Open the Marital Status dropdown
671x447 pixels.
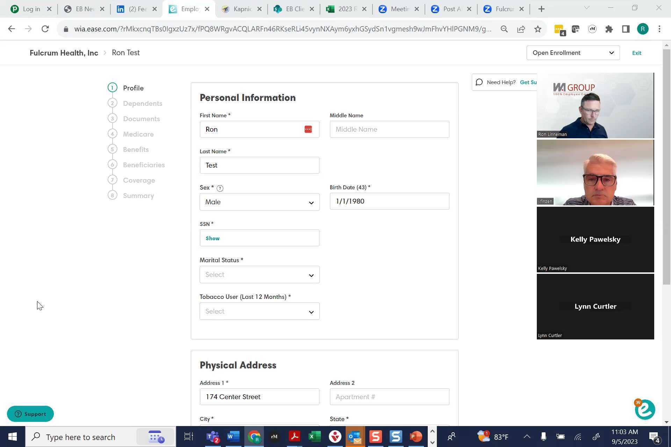pyautogui.click(x=259, y=275)
